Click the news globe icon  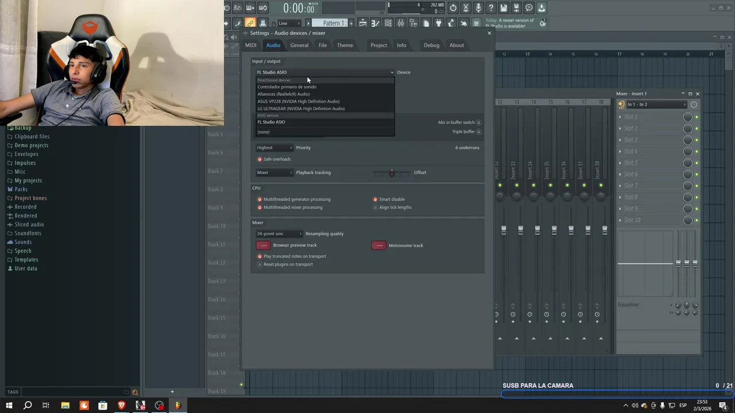[x=542, y=23]
